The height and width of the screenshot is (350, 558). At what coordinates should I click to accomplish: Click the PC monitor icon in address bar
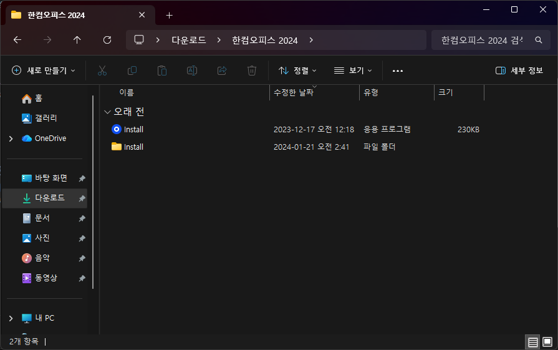[139, 39]
